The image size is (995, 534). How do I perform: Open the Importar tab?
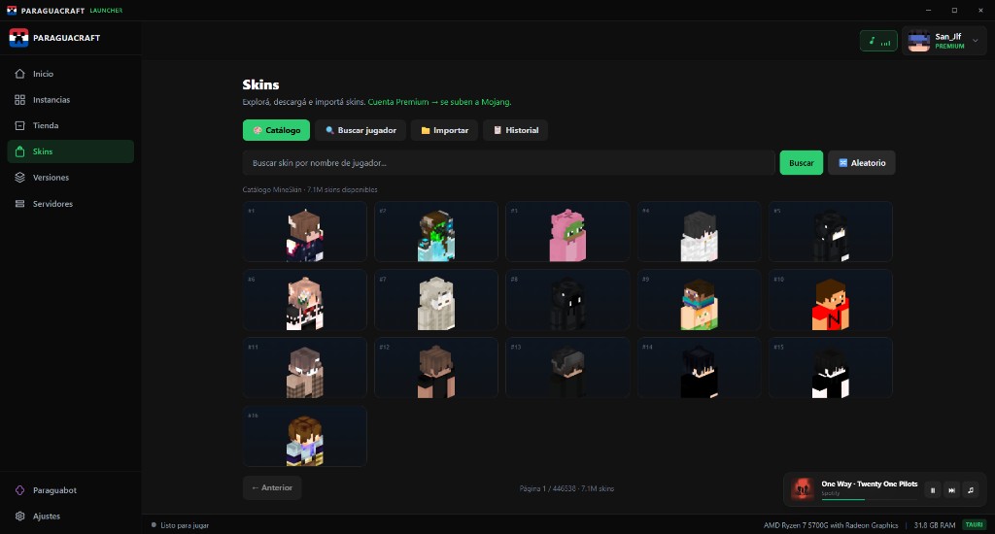pyautogui.click(x=444, y=130)
